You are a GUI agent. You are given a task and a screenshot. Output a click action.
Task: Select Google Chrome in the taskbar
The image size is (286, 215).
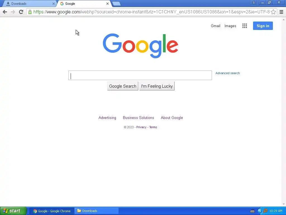[52, 211]
